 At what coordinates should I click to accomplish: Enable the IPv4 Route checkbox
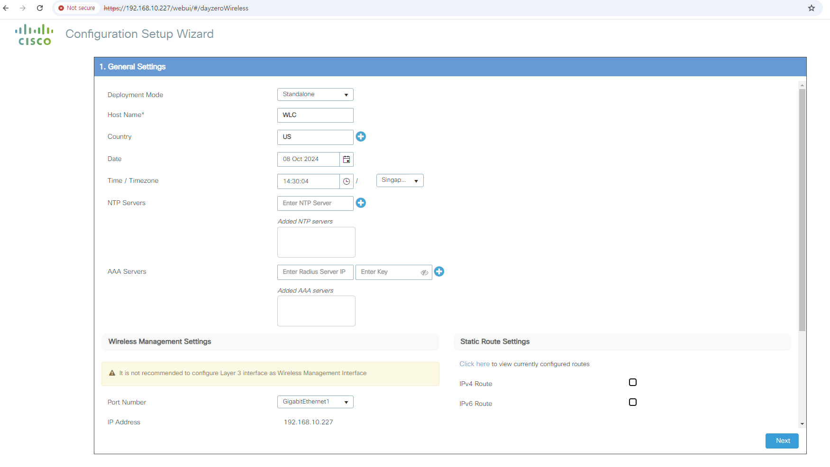633,382
